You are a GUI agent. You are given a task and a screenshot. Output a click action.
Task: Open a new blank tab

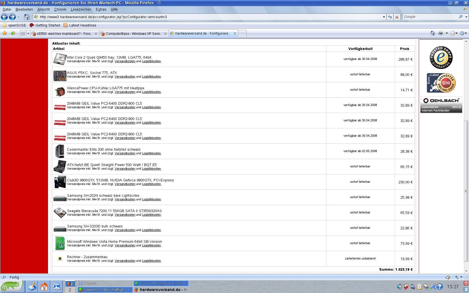(242, 33)
